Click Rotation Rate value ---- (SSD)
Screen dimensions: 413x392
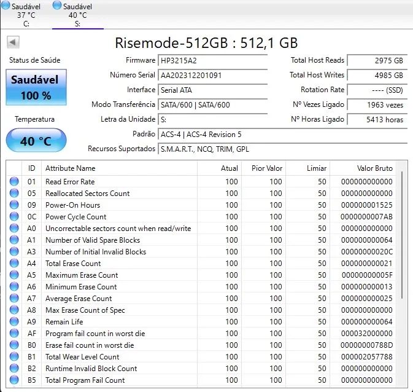click(x=377, y=90)
